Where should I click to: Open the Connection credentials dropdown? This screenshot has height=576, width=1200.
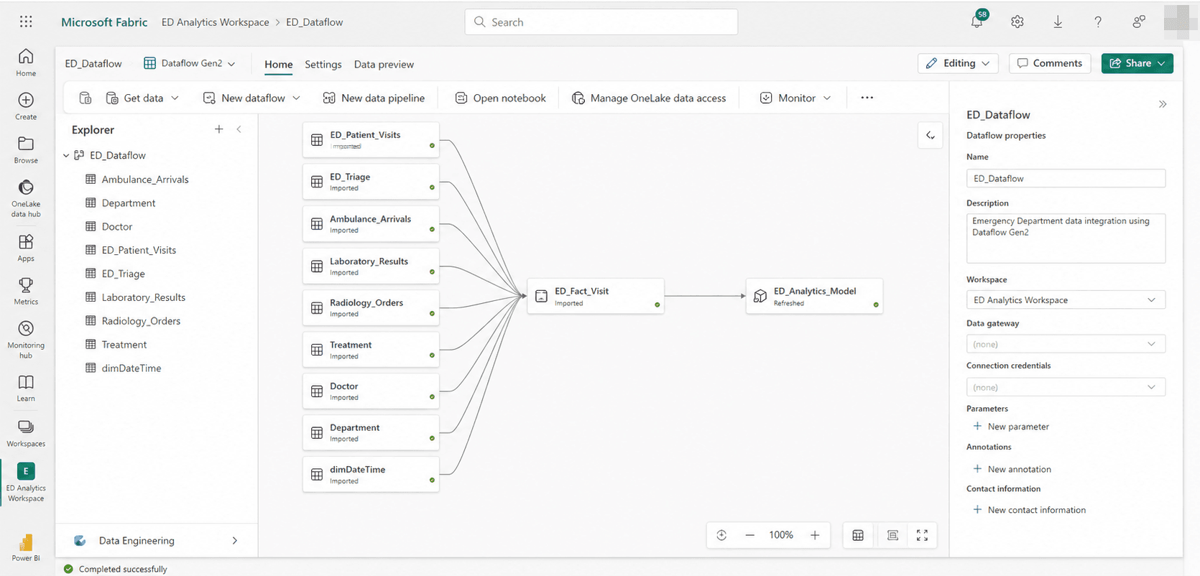click(1066, 387)
